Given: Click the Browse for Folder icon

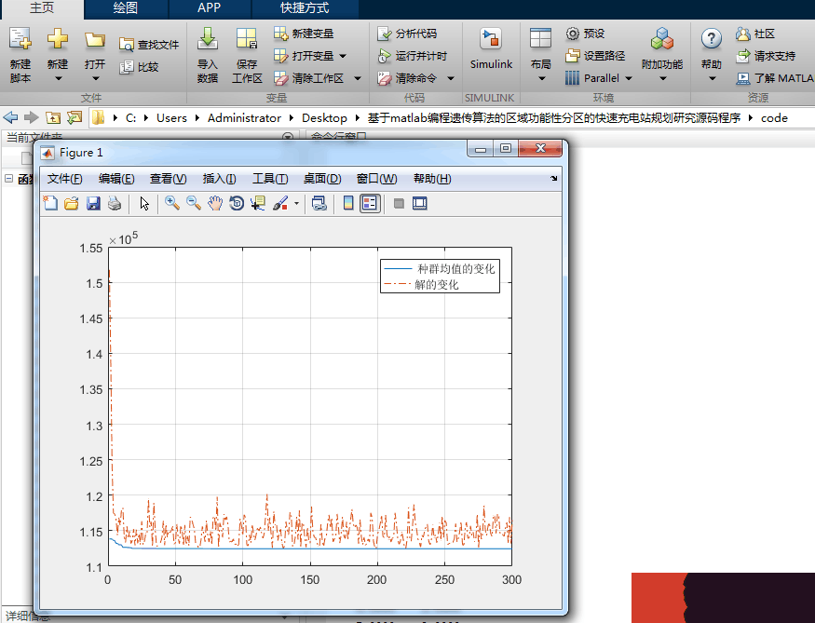Looking at the screenshot, I should [x=75, y=118].
